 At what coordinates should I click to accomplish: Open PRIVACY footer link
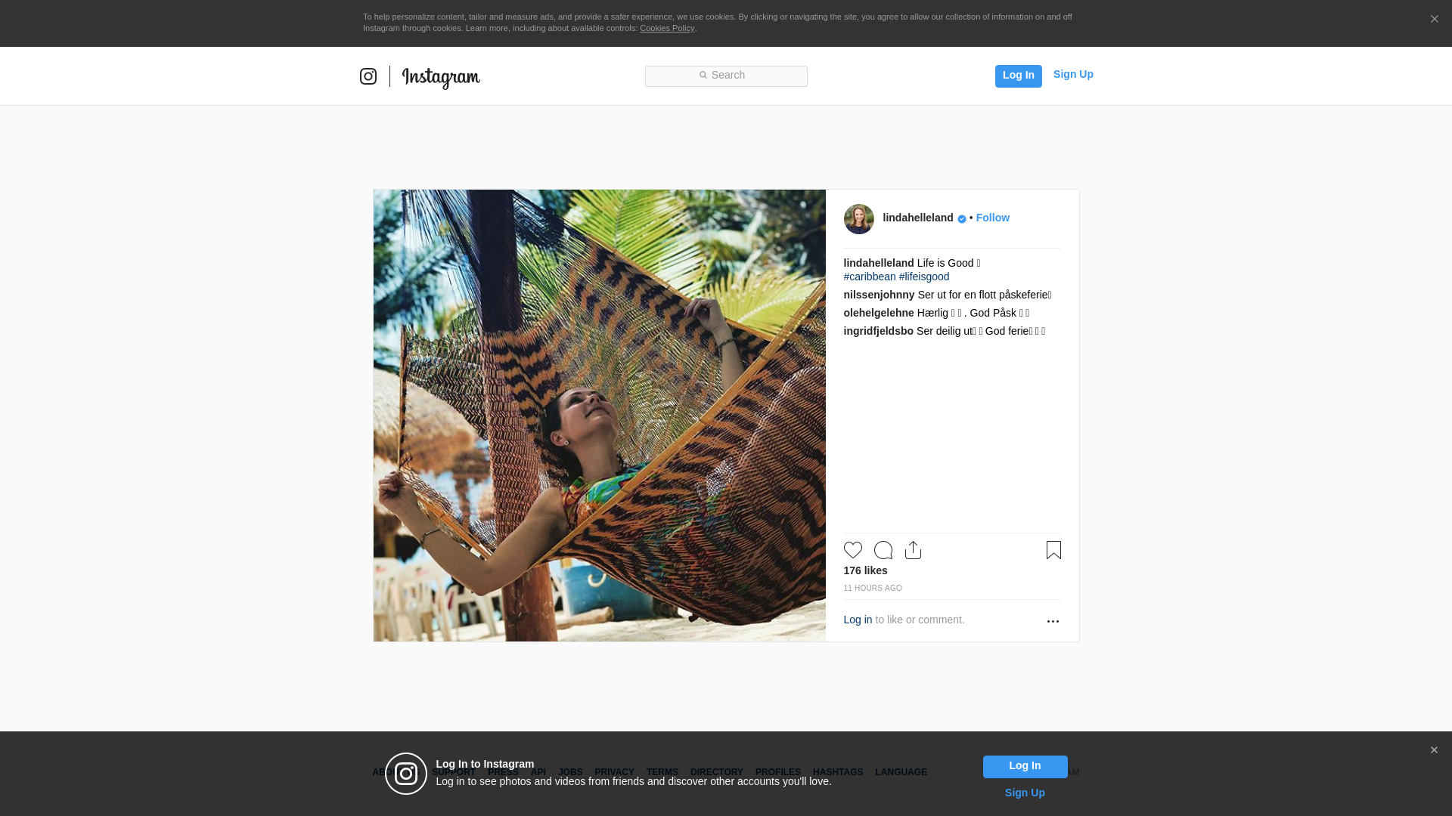click(614, 772)
